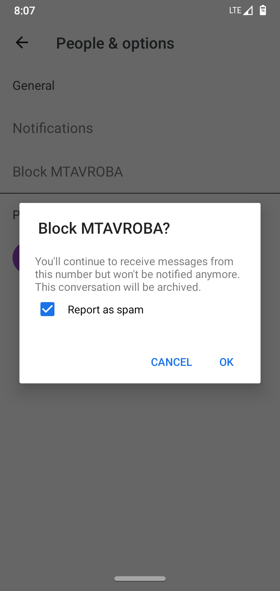280x591 pixels.
Task: Select the General section header
Action: [33, 86]
